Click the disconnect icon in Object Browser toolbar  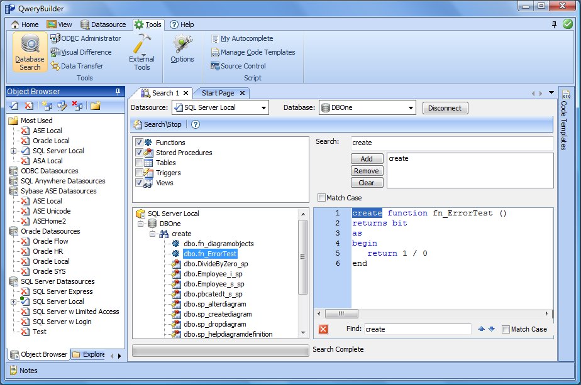tap(28, 106)
